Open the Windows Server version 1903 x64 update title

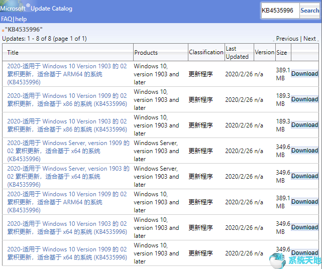coord(68,177)
